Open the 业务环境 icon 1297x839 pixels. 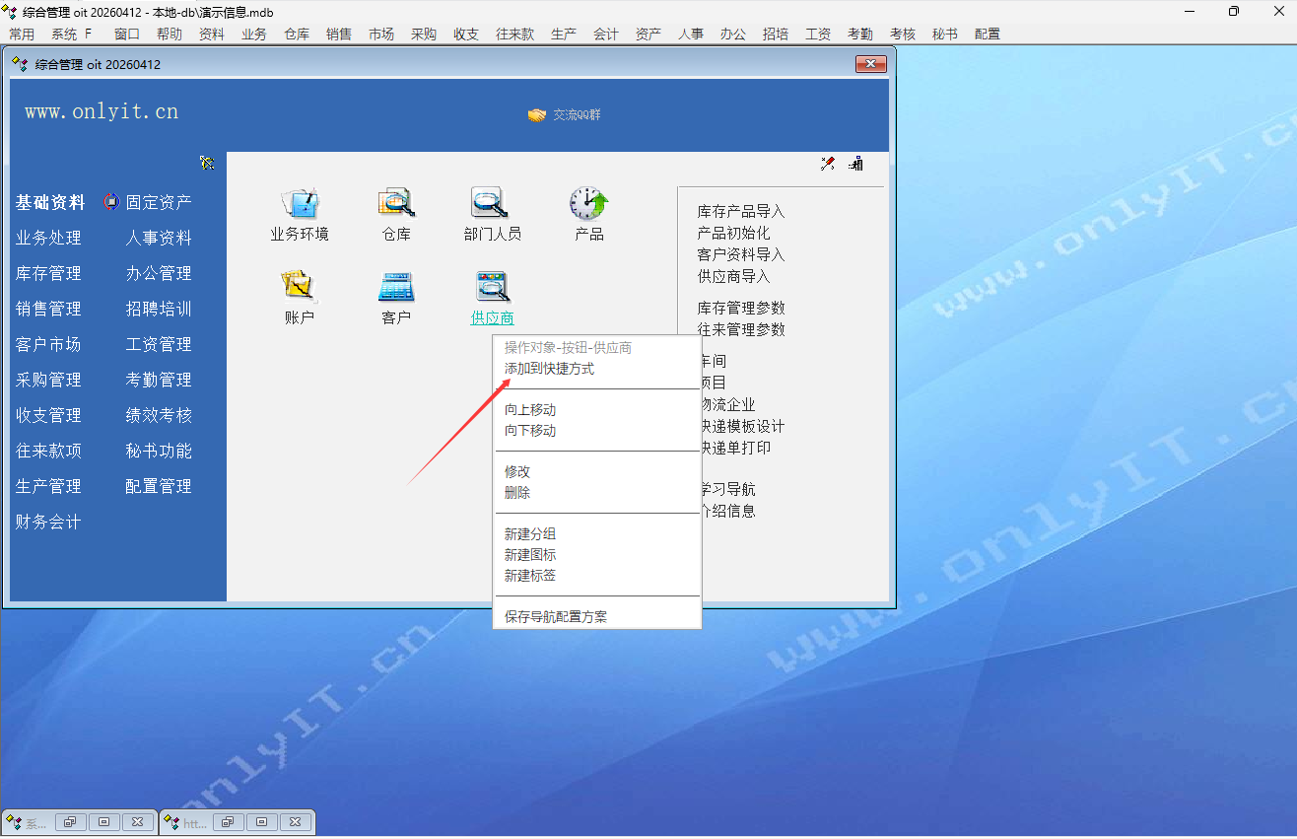[300, 203]
